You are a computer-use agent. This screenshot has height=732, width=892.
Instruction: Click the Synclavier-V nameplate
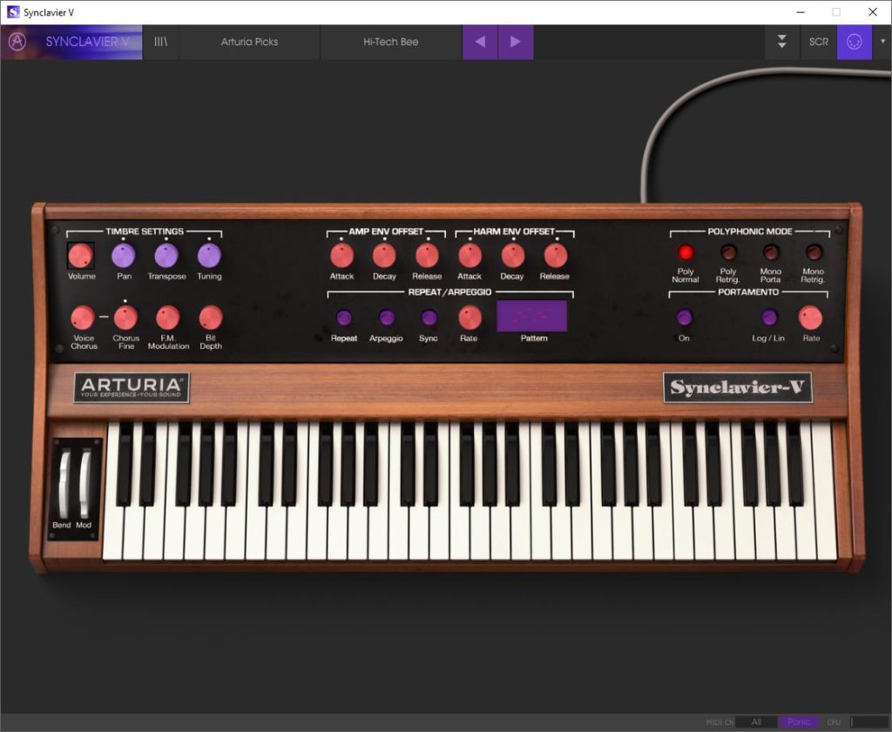(x=737, y=387)
